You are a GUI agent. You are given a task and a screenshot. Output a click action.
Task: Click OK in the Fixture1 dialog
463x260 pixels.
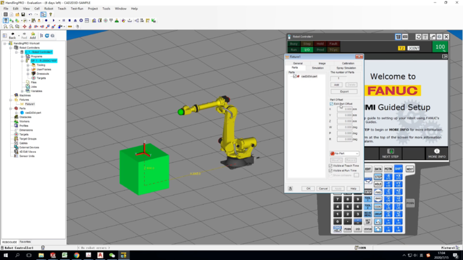click(308, 188)
